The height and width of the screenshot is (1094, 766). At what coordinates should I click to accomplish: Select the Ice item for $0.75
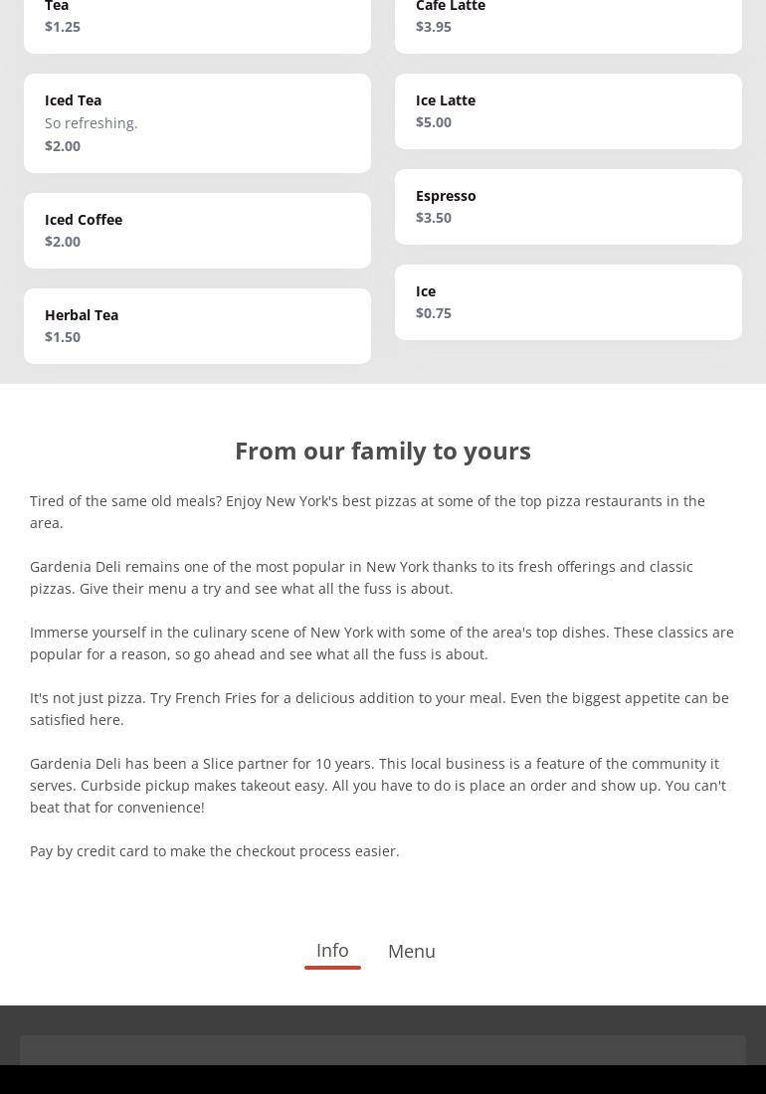pos(568,302)
